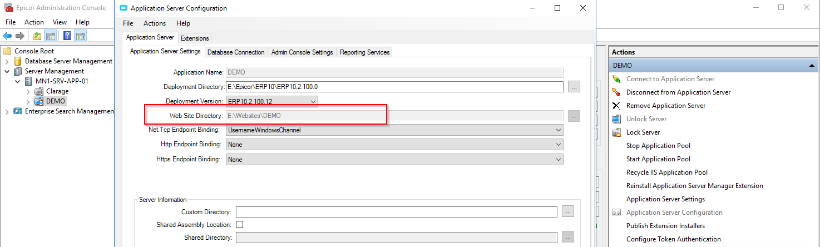Click the red Disconnect from Application Server icon
This screenshot has width=820, height=247.
click(x=616, y=92)
